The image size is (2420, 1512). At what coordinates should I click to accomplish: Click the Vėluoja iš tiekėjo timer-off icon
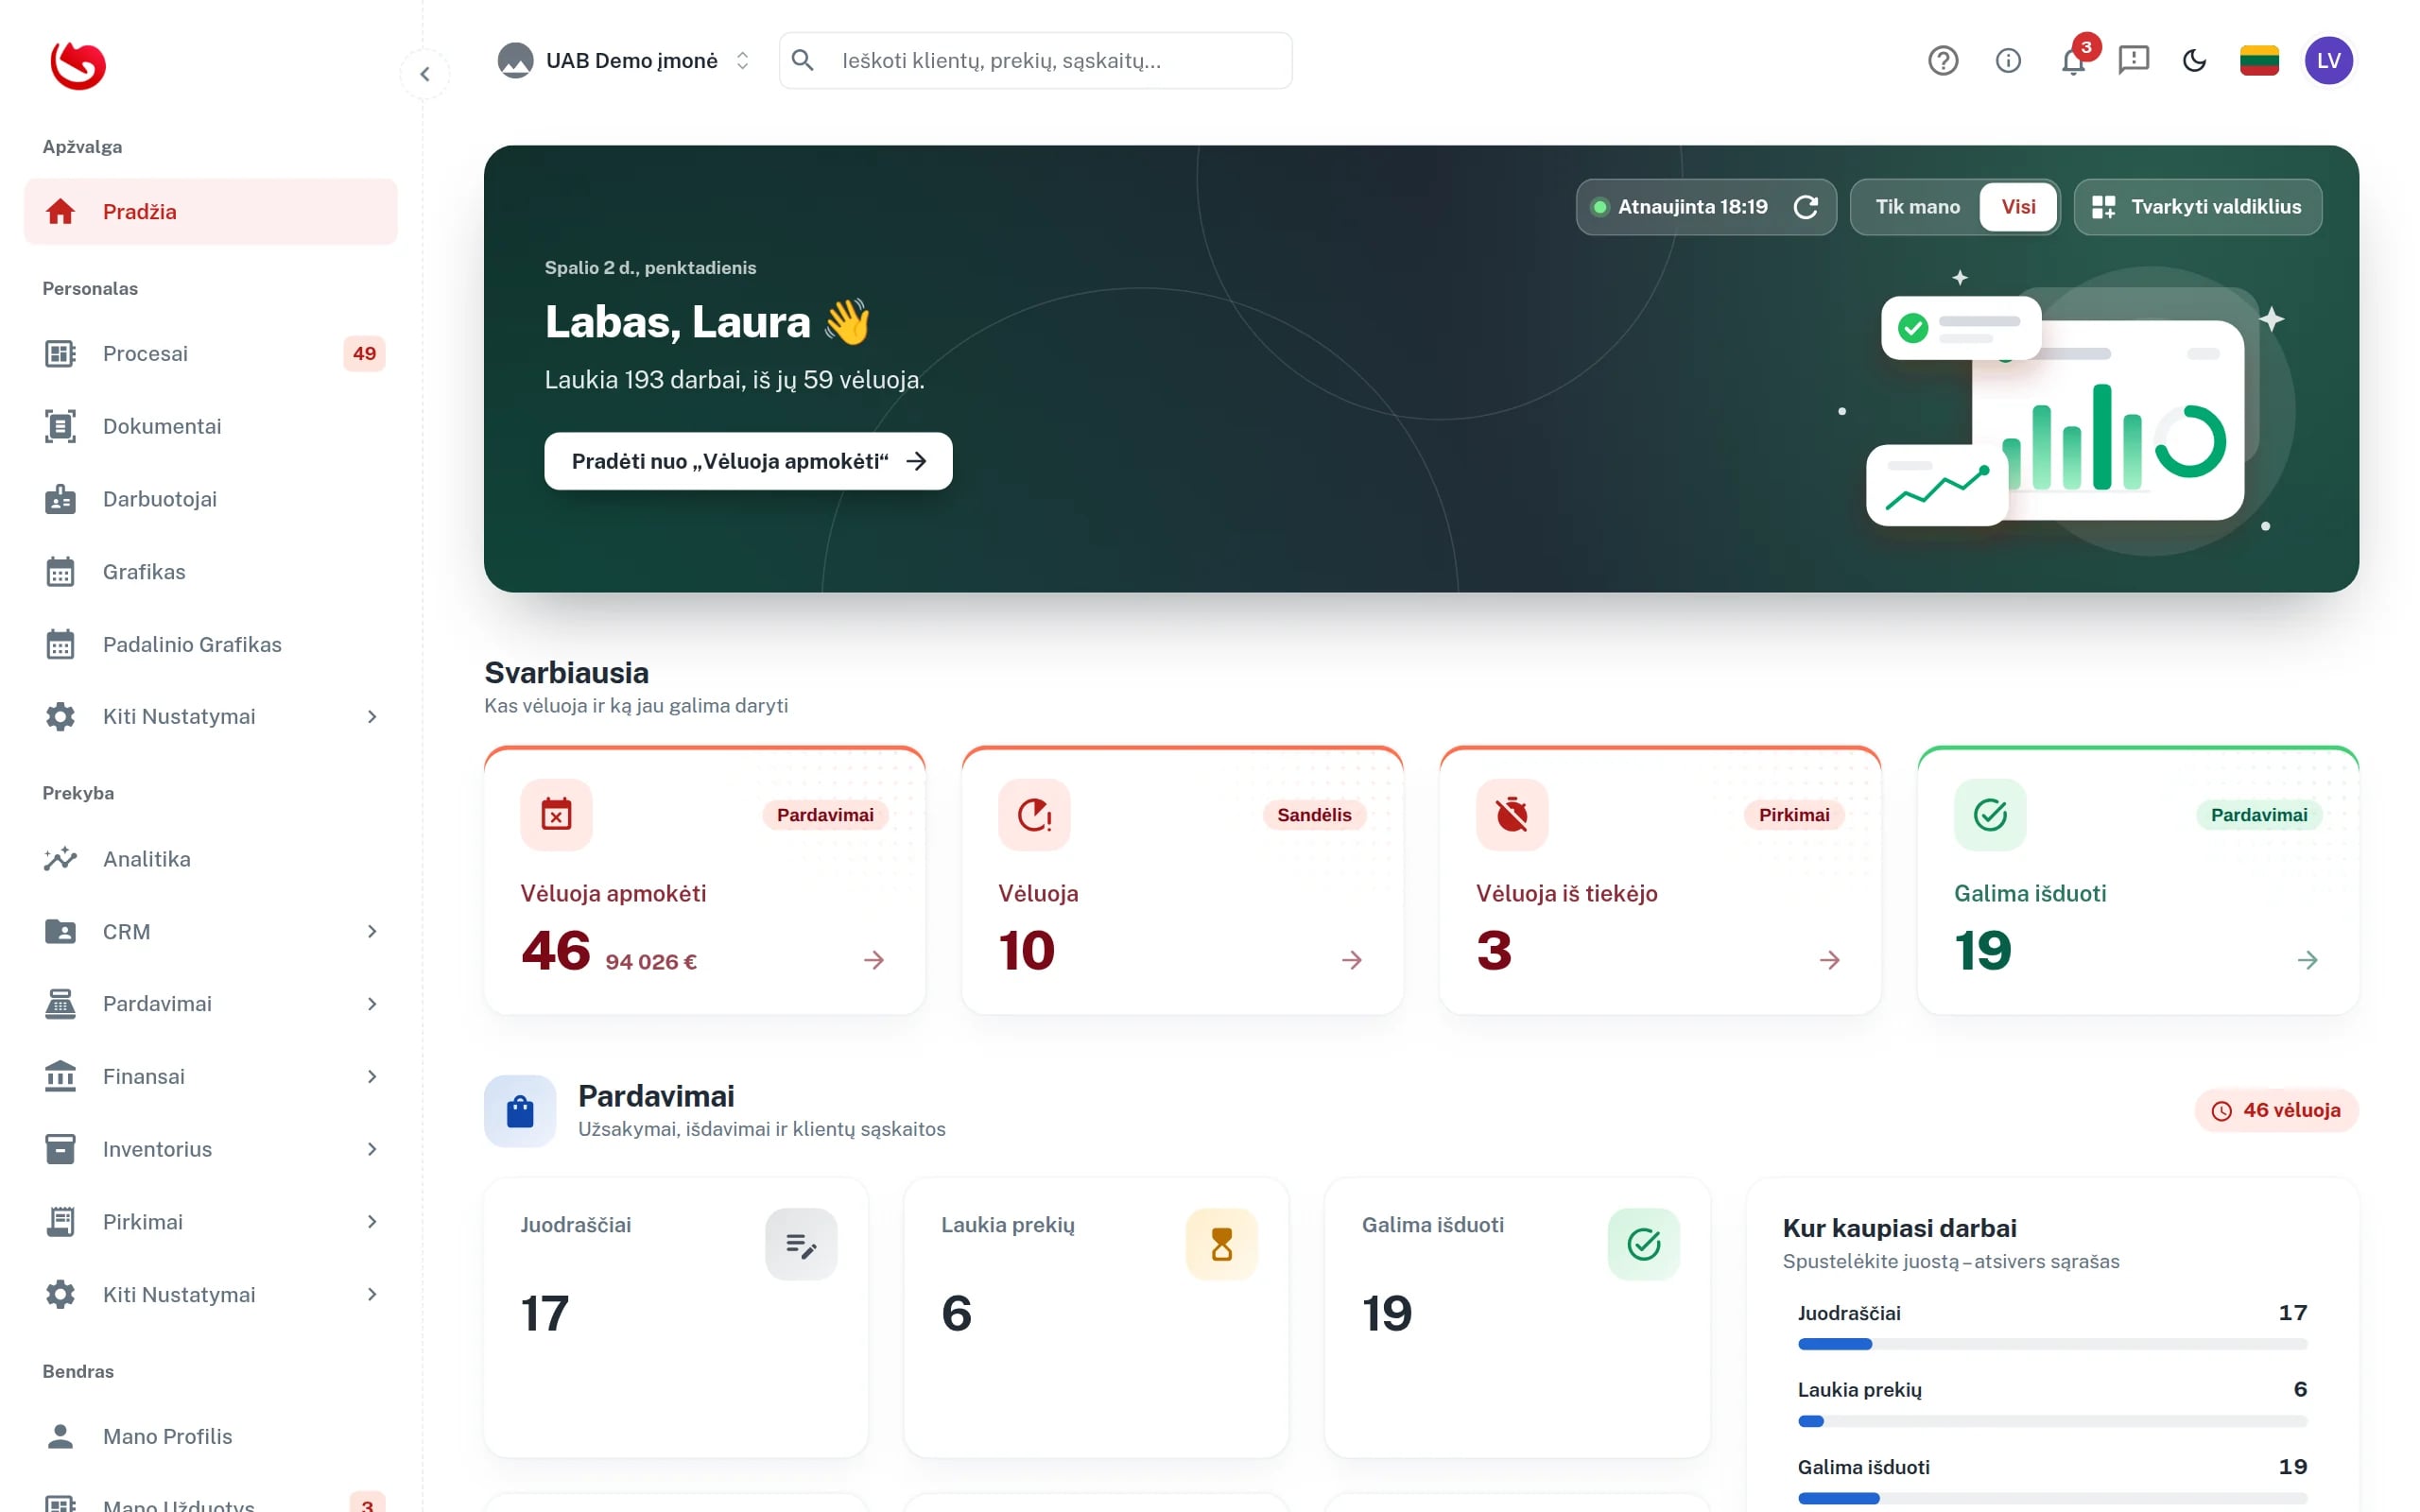[1512, 815]
